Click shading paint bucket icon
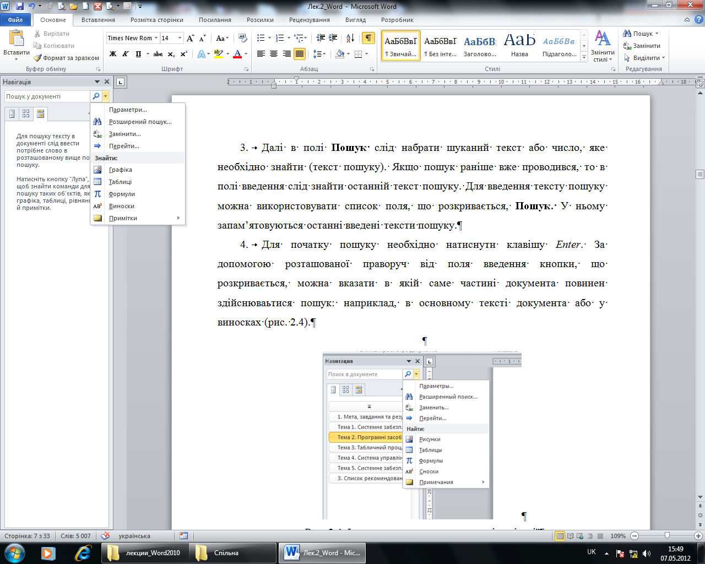 pos(340,54)
